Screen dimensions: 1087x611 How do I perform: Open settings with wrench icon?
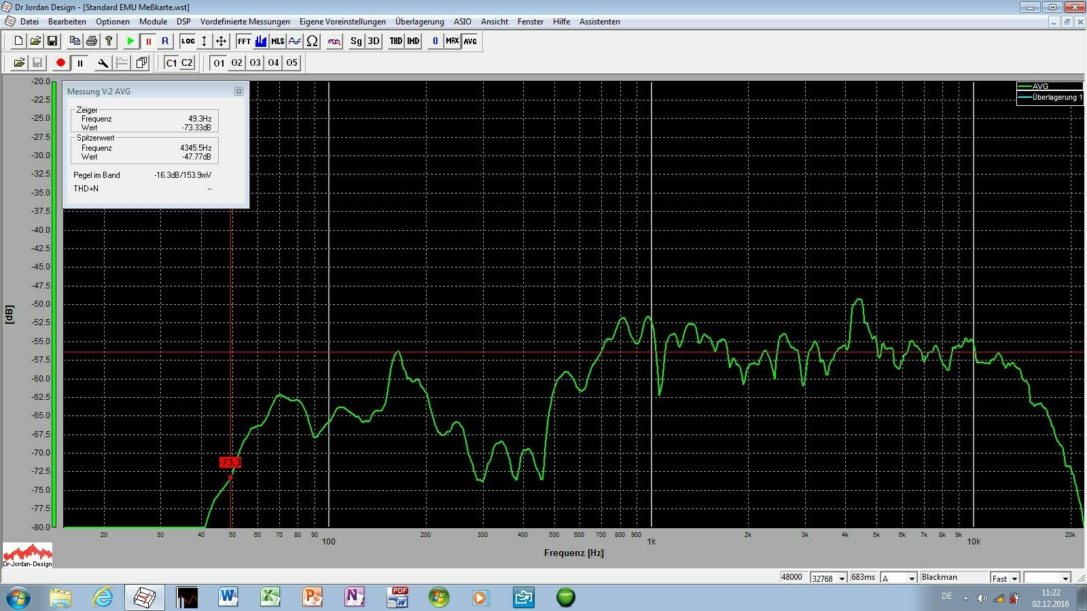coord(103,63)
